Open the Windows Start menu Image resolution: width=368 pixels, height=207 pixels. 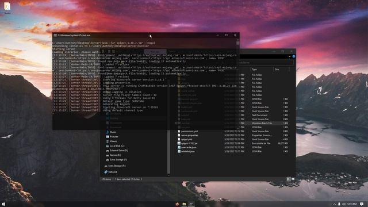[3, 204]
